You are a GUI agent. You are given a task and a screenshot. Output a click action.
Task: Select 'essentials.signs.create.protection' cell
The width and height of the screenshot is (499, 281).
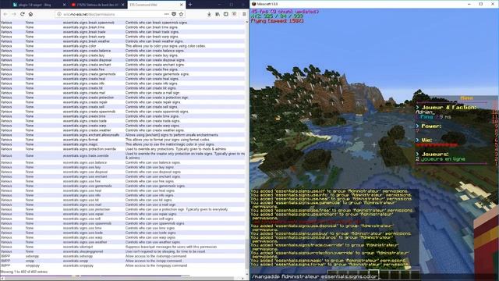click(88, 98)
